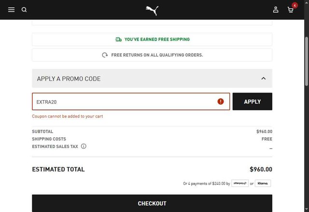The height and width of the screenshot is (212, 309).
Task: Collapse the Apply a Promo Code section
Action: tap(263, 79)
